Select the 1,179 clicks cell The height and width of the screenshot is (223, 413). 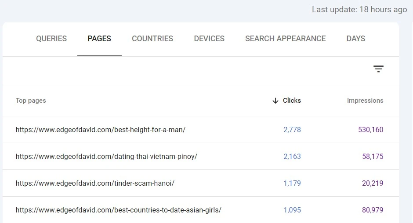(x=292, y=183)
